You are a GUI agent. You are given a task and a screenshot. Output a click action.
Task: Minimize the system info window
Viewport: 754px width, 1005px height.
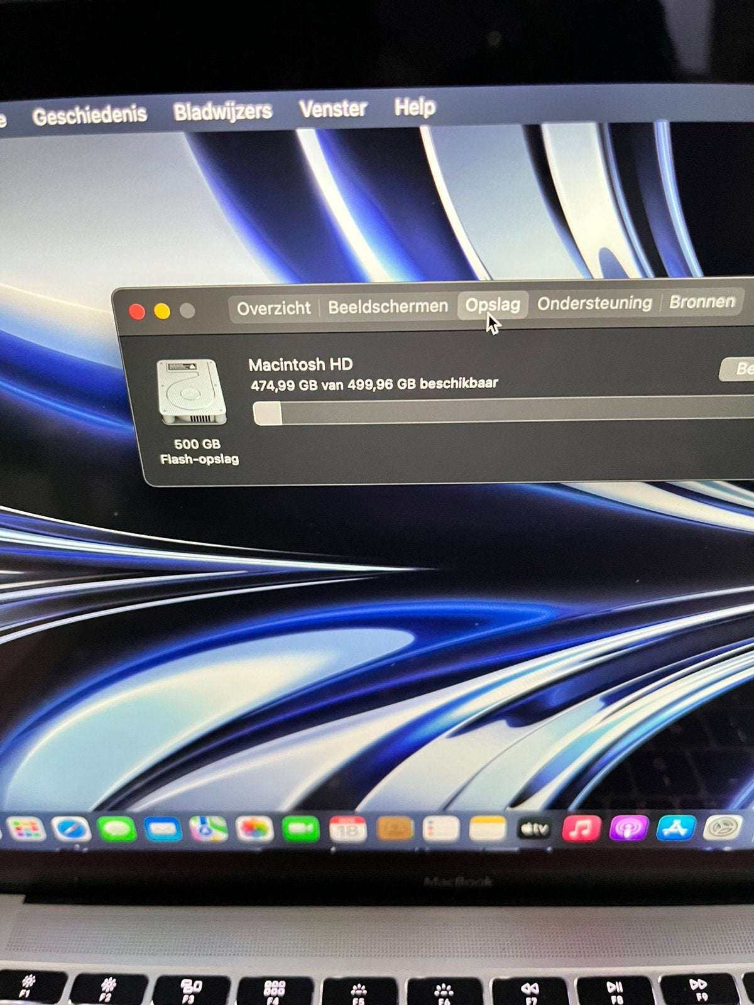162,311
